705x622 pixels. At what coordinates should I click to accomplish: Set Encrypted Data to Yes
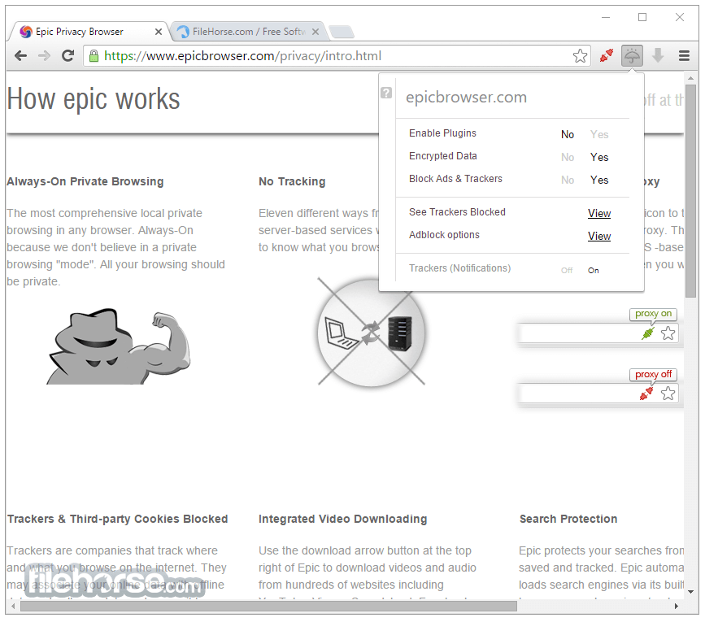[599, 157]
